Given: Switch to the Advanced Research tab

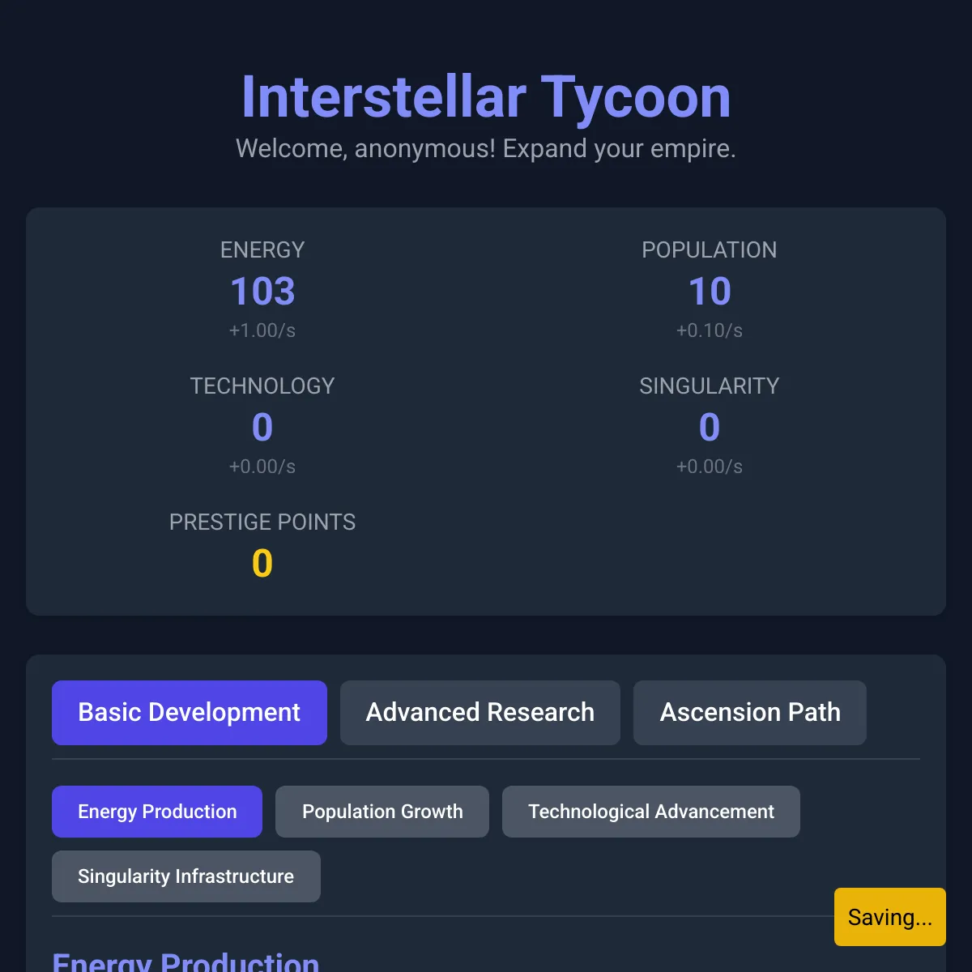Looking at the screenshot, I should click(x=480, y=713).
